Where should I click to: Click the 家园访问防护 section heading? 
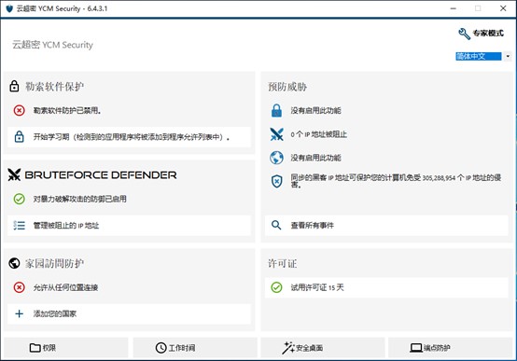pyautogui.click(x=54, y=263)
